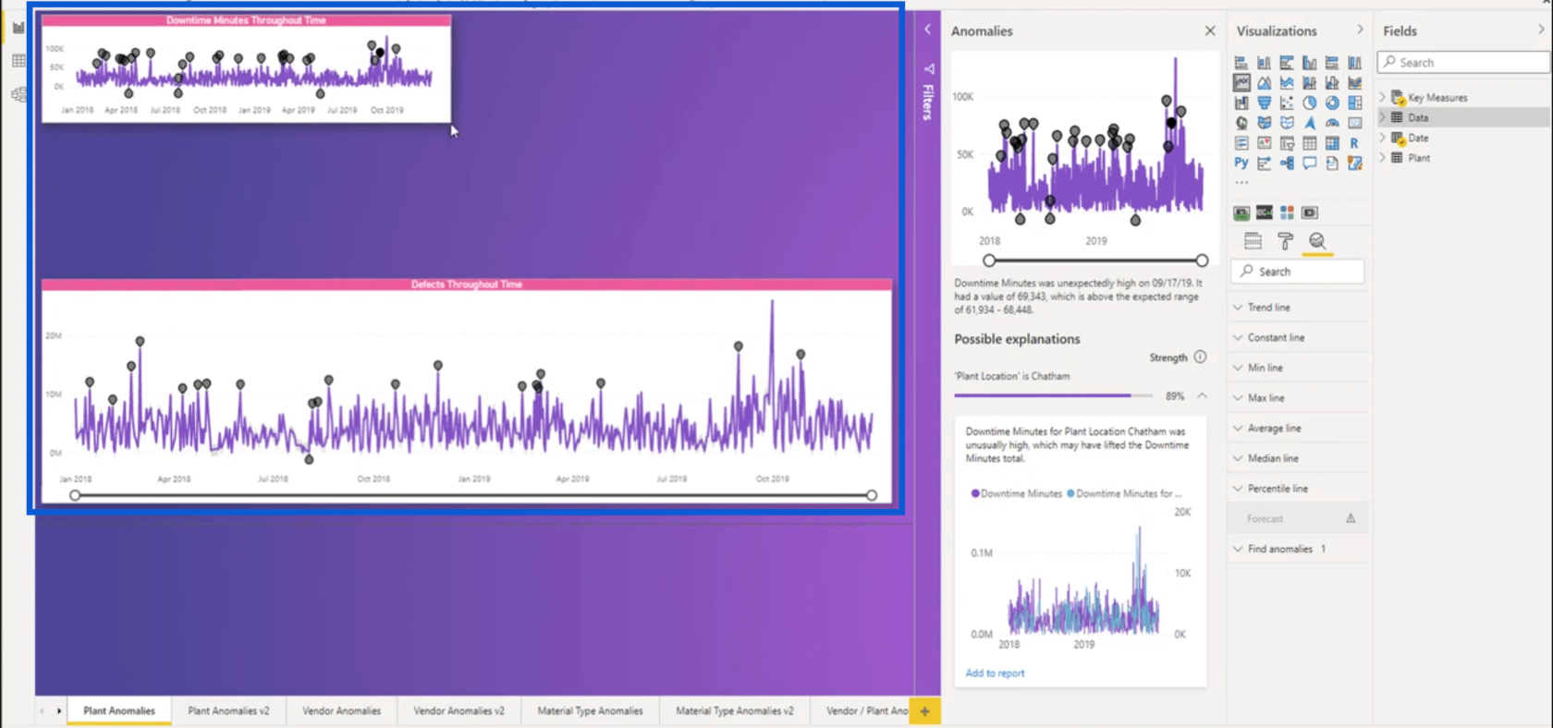Expand the Trend line section
The width and height of the screenshot is (1553, 728).
1298,307
